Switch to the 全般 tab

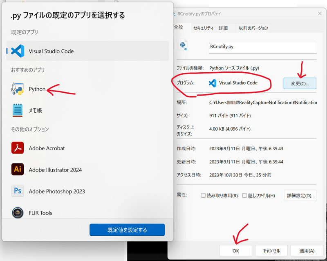(179, 27)
